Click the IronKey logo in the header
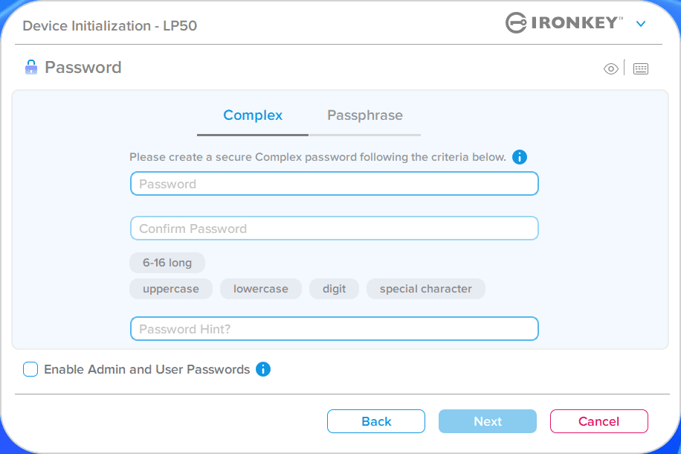 click(x=564, y=23)
